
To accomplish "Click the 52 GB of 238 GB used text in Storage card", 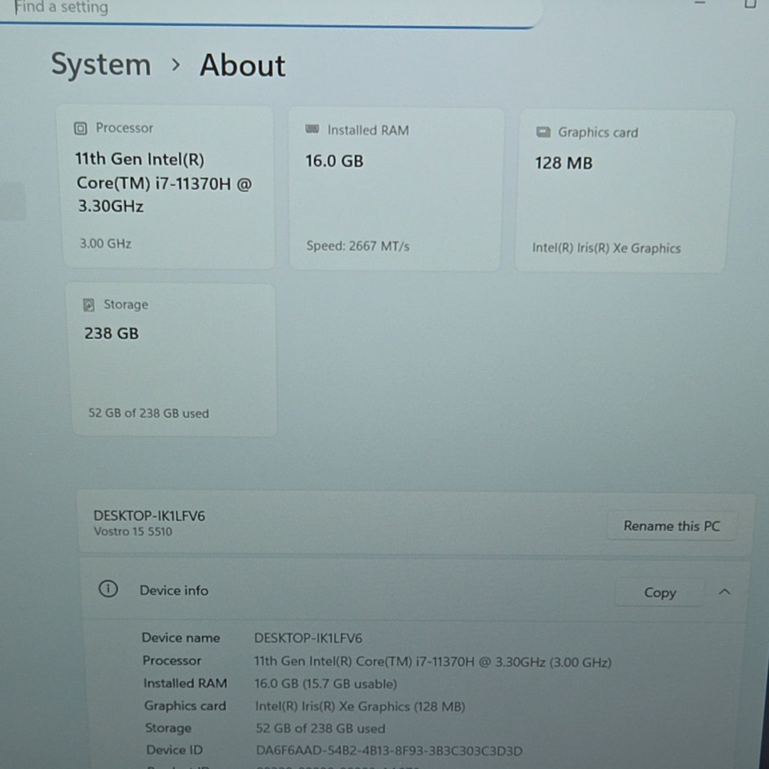I will tap(149, 413).
